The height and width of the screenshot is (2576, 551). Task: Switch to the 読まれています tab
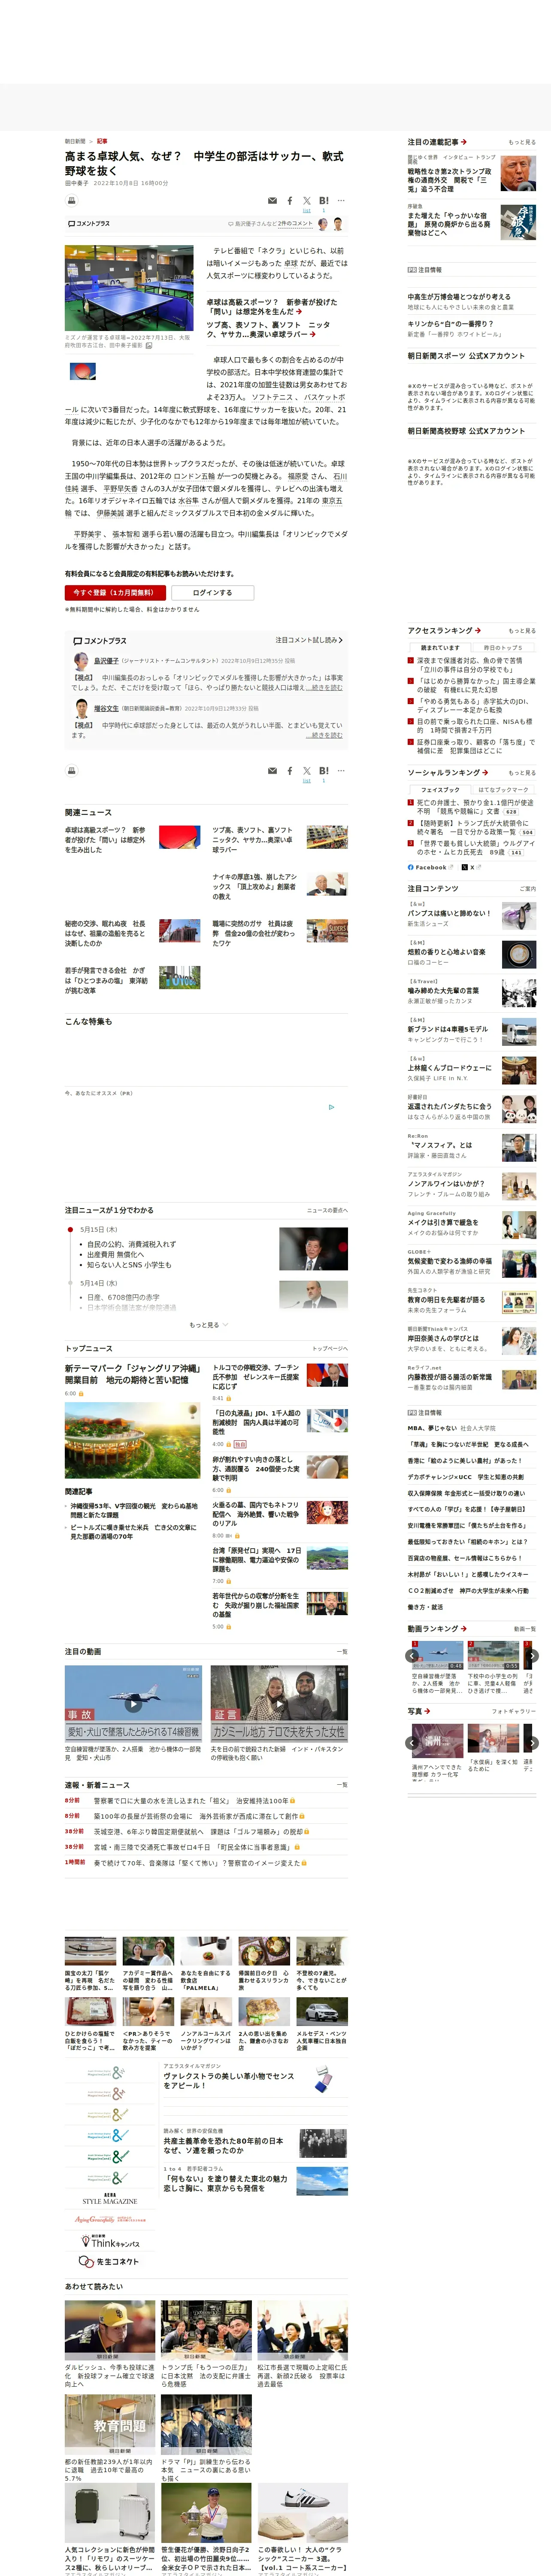click(440, 648)
